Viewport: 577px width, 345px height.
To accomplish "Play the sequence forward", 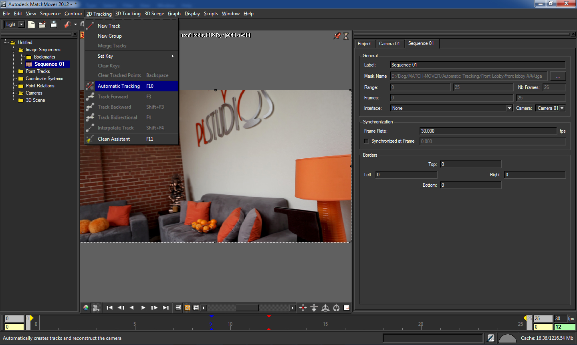I will [x=143, y=308].
